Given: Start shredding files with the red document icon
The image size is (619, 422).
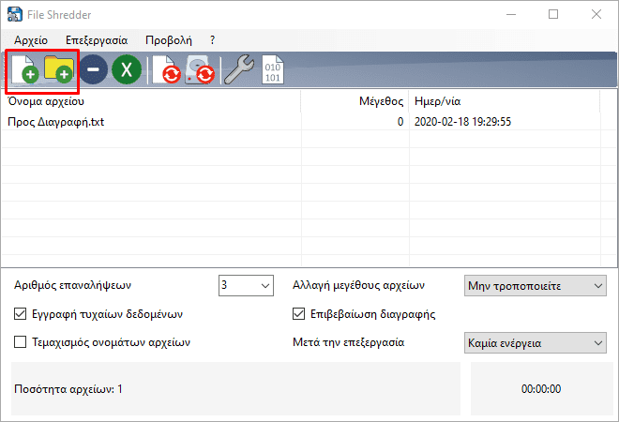Looking at the screenshot, I should pyautogui.click(x=166, y=69).
